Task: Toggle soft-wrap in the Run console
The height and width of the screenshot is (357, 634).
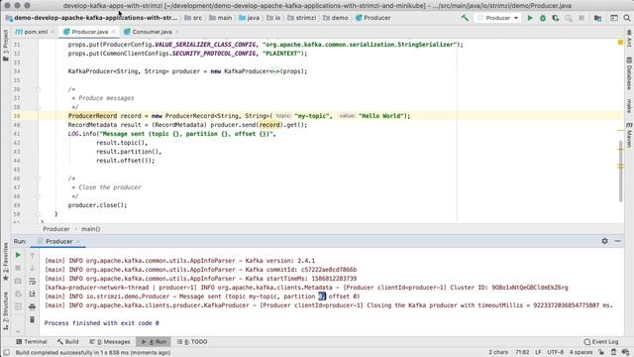Action: click(x=33, y=281)
